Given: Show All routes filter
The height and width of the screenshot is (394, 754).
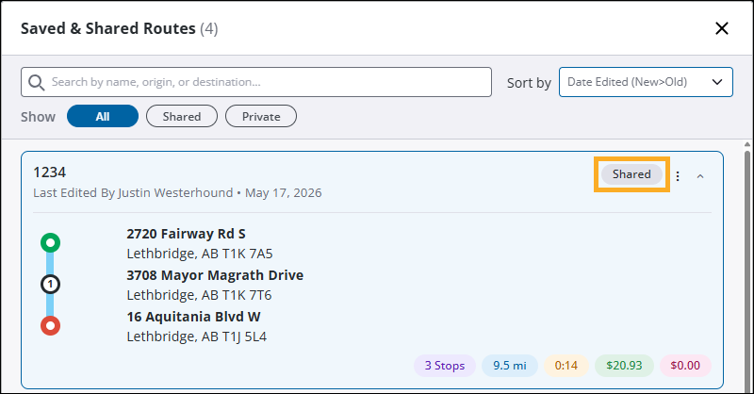Looking at the screenshot, I should tap(103, 117).
